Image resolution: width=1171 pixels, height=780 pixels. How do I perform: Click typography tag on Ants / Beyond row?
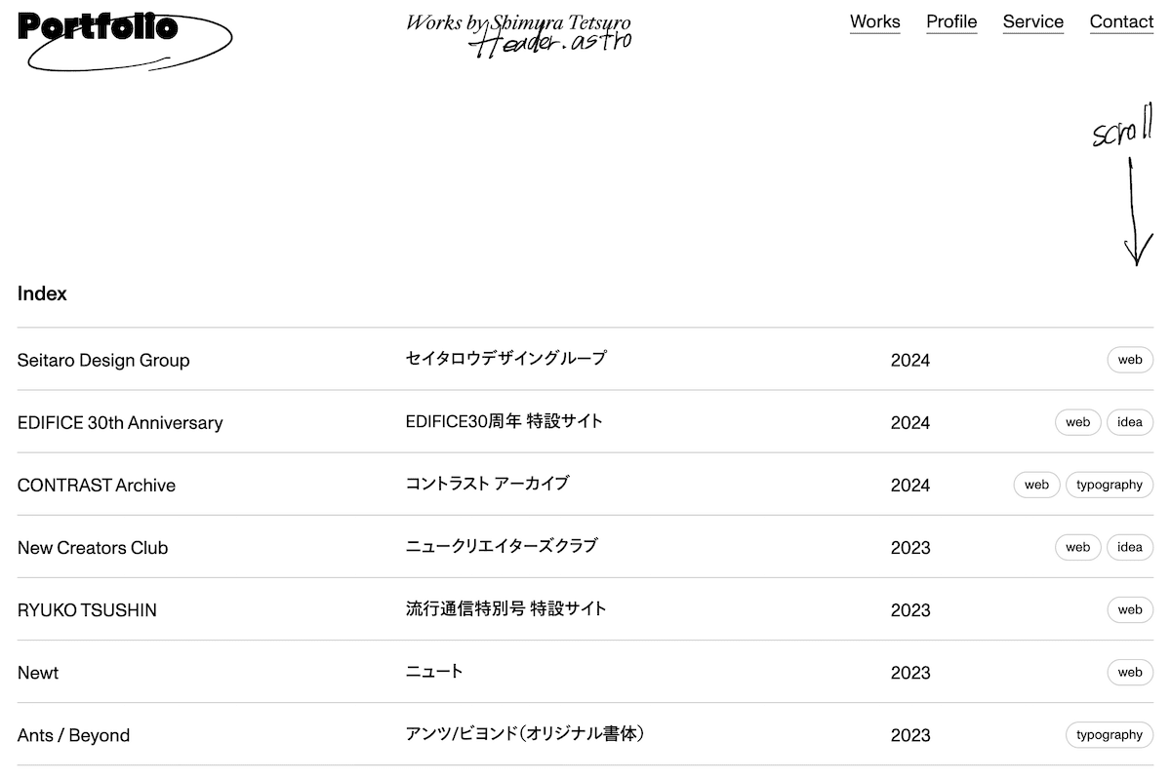[x=1110, y=734]
